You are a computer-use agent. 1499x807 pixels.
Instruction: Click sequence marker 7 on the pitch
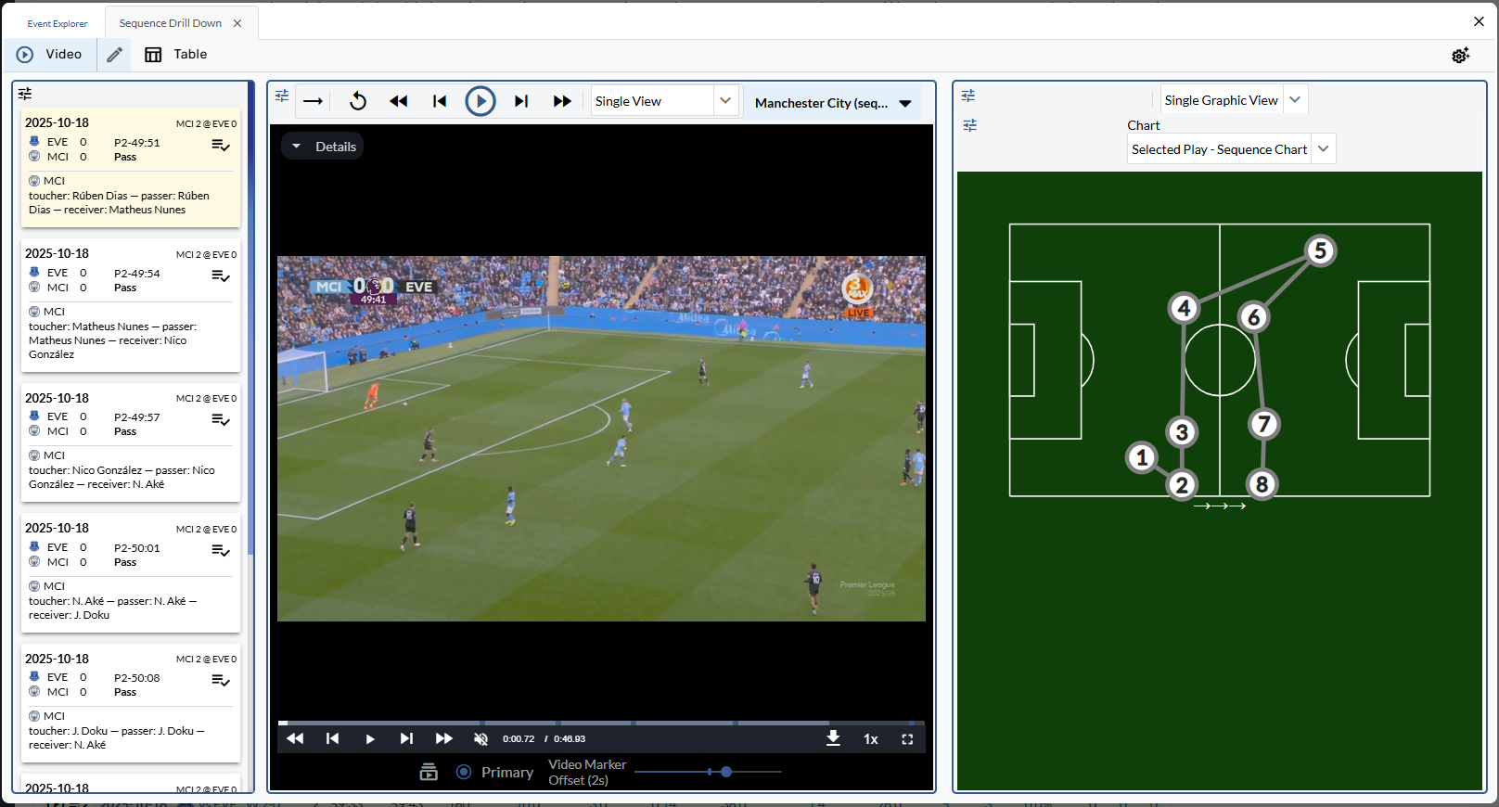(x=1263, y=424)
